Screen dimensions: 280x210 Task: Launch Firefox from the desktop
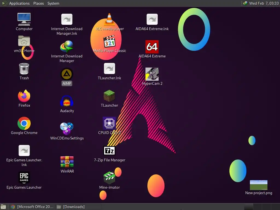[24, 96]
